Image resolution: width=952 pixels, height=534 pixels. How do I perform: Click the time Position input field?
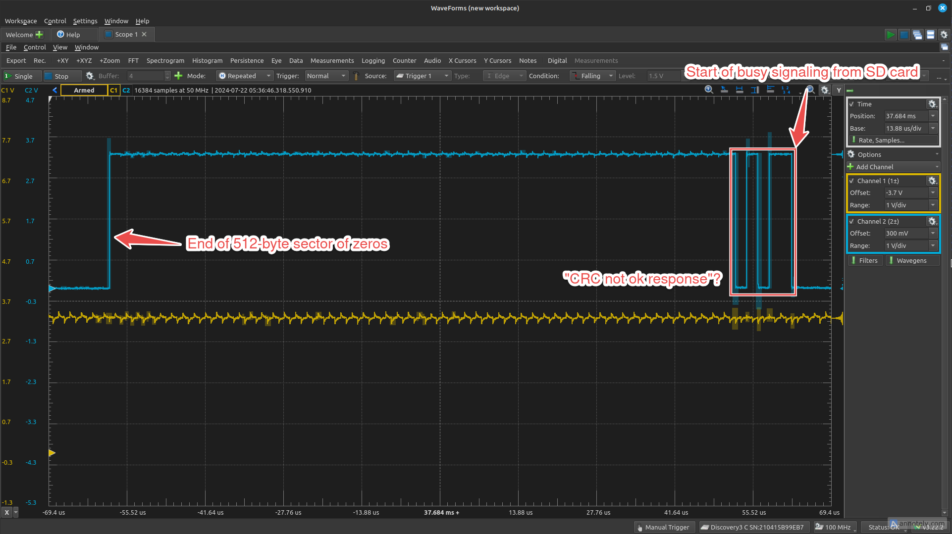906,116
